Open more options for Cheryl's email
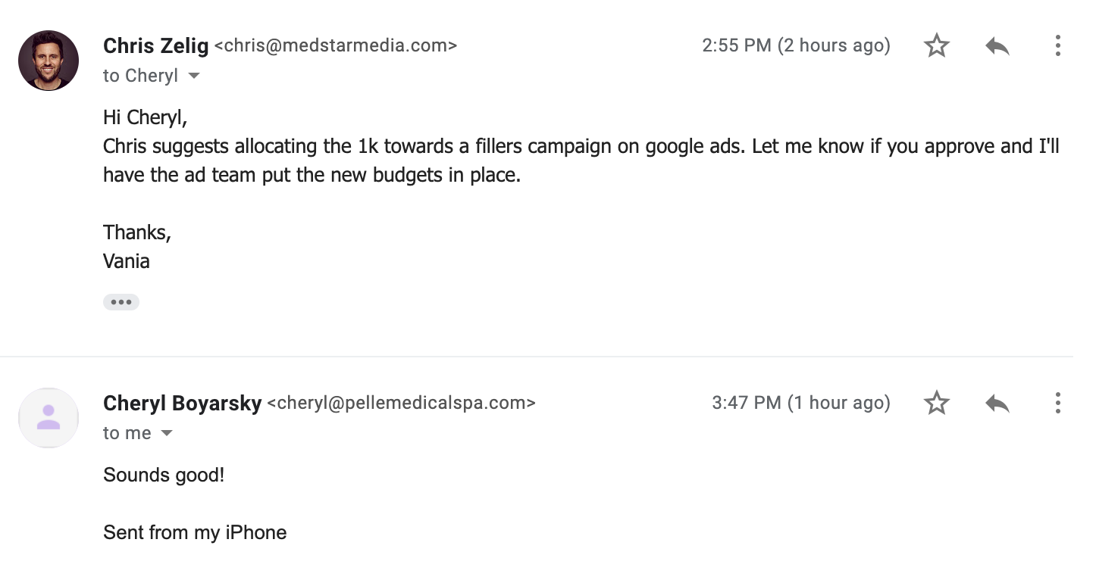The width and height of the screenshot is (1096, 583). pyautogui.click(x=1057, y=403)
